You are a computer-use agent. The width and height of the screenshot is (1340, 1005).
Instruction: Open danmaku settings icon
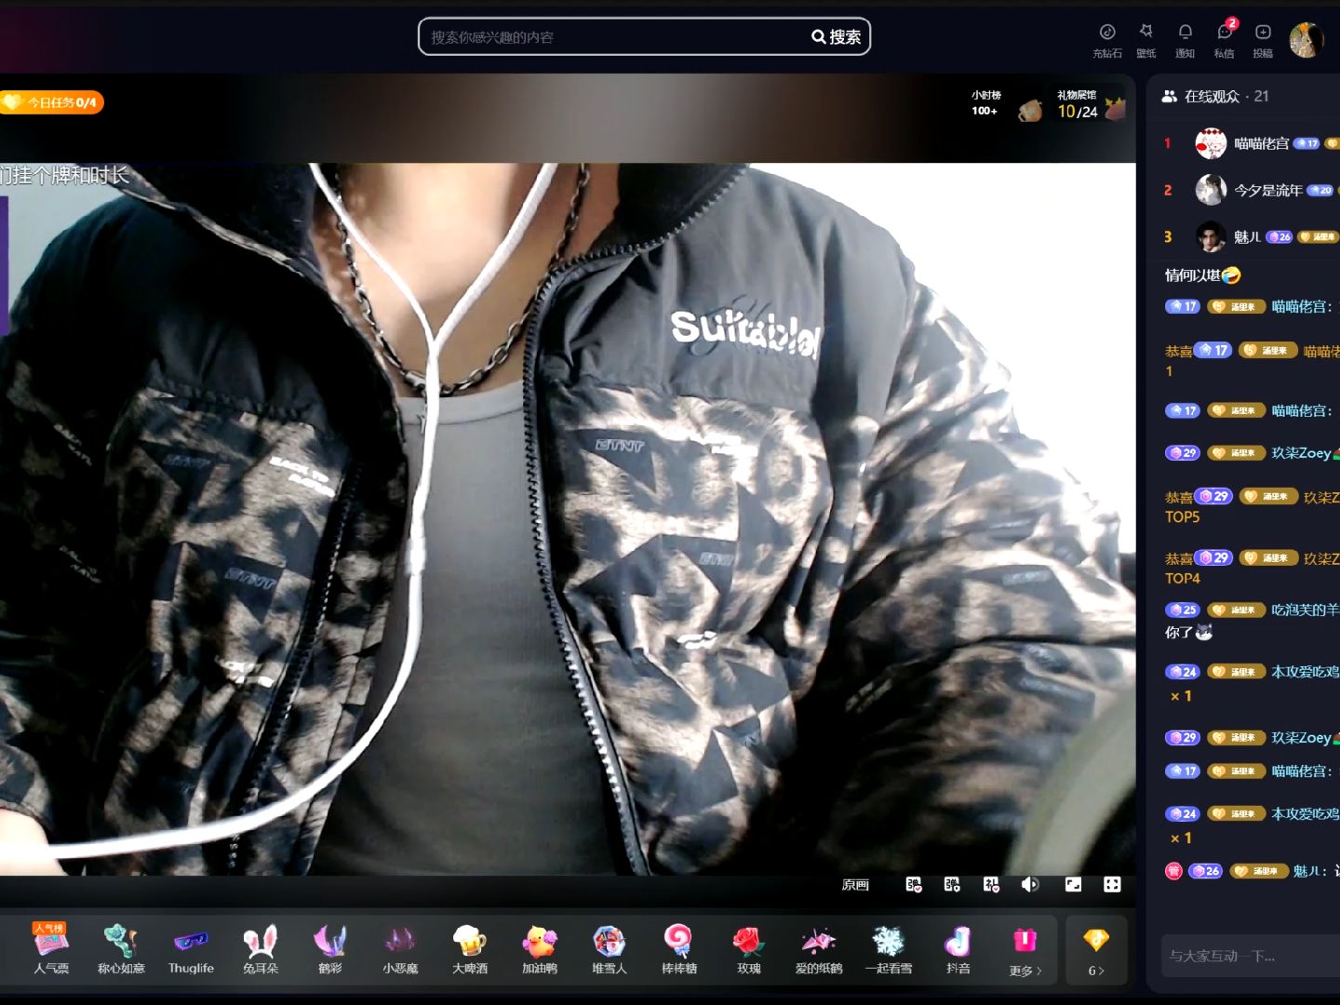click(x=952, y=885)
